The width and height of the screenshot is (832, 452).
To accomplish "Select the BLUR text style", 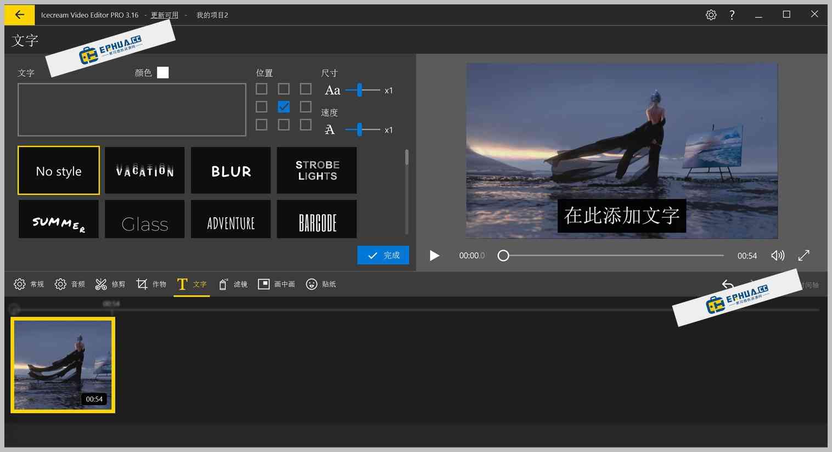I will [231, 170].
